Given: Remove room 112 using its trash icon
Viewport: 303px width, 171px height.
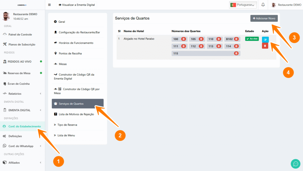Looking at the screenshot, I should pyautogui.click(x=201, y=46).
